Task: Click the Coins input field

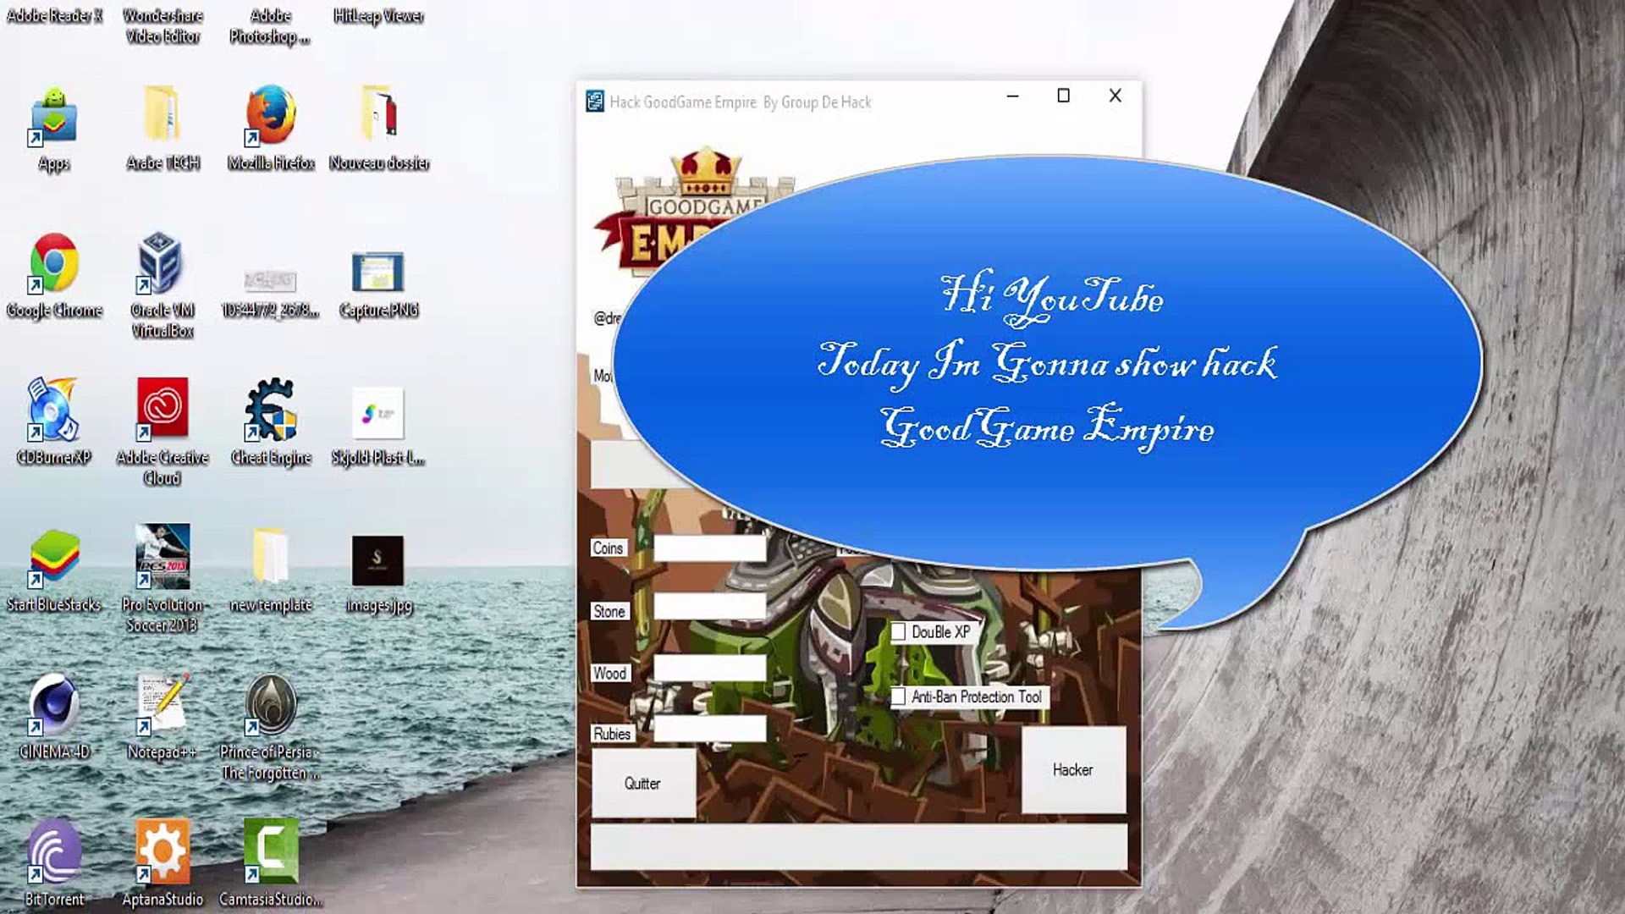Action: click(710, 548)
